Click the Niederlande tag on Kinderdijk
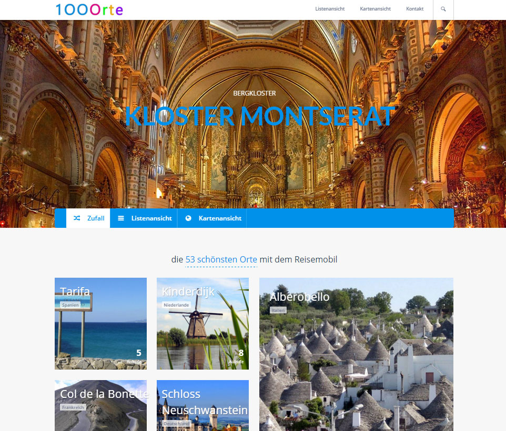 [x=176, y=304]
